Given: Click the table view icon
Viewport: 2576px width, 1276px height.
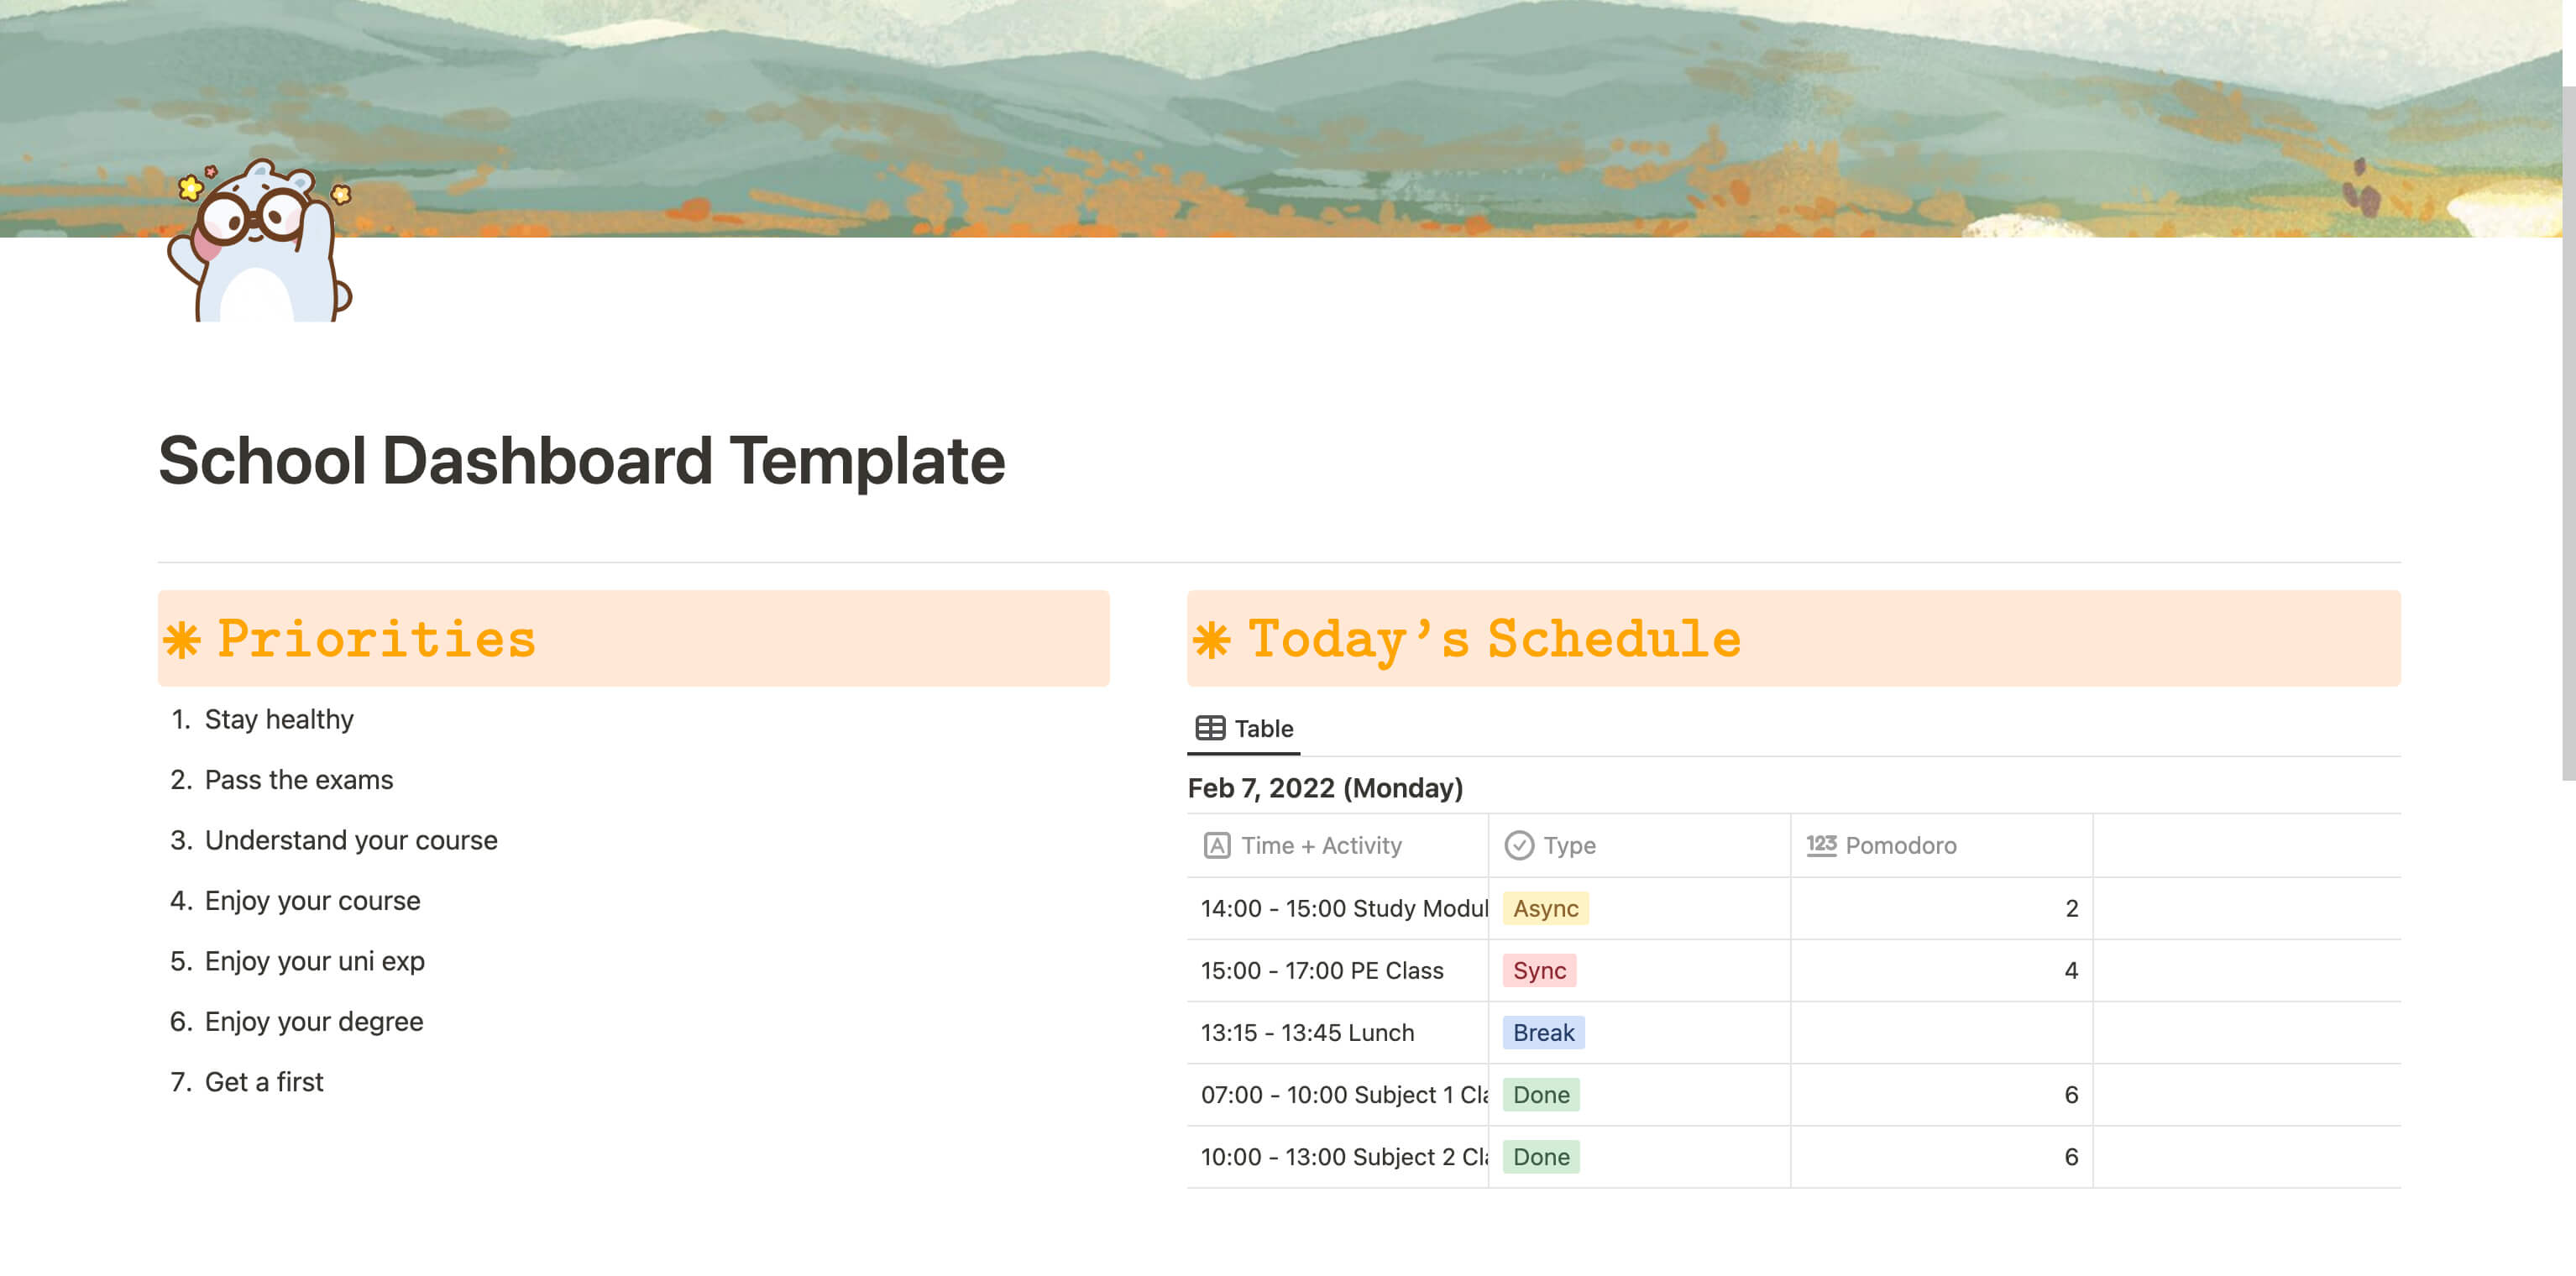Looking at the screenshot, I should click(1210, 728).
